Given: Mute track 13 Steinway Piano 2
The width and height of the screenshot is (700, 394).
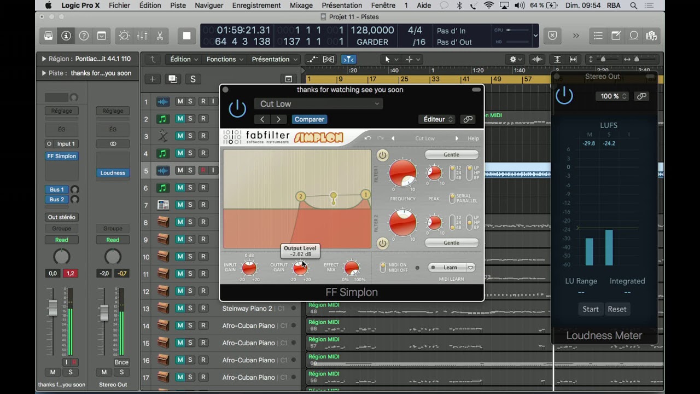Looking at the screenshot, I should coord(179,308).
